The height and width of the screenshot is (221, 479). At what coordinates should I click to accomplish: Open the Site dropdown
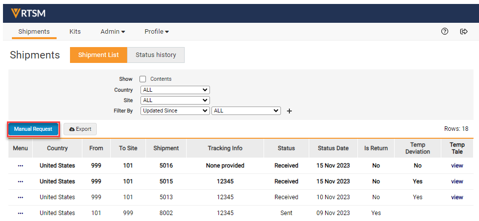click(x=175, y=101)
